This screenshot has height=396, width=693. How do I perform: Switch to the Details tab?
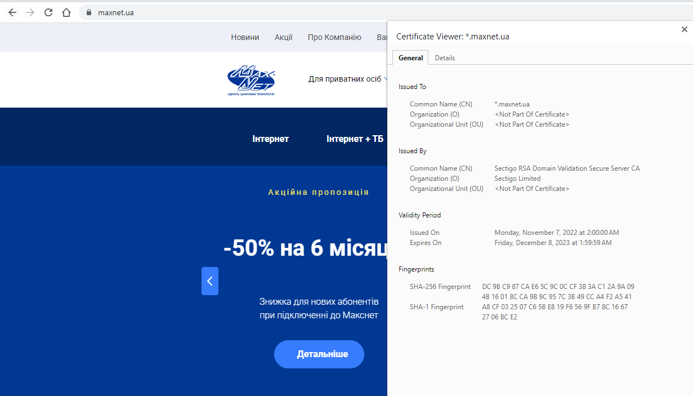tap(445, 58)
